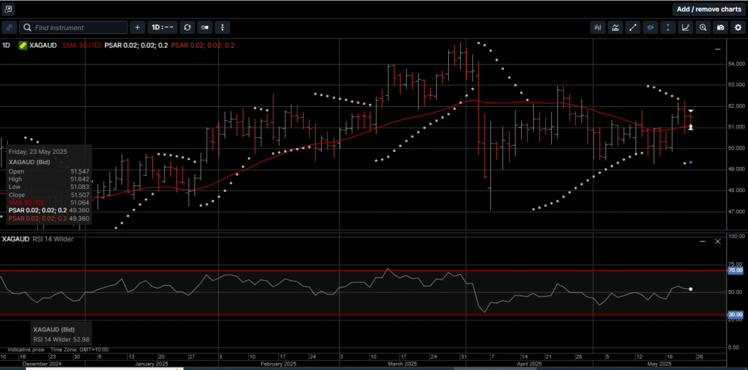Click in the Find instrument search field

78,27
